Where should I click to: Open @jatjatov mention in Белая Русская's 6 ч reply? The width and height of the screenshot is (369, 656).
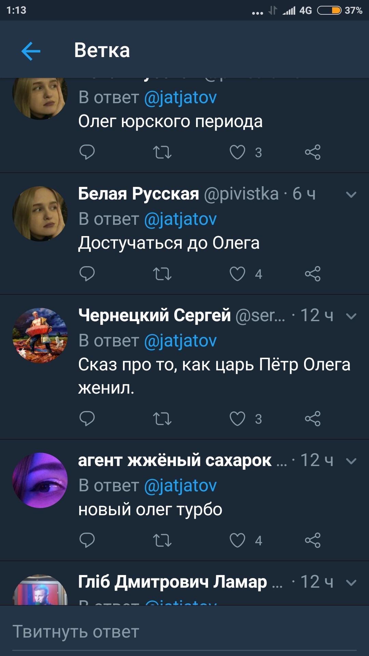[x=180, y=219]
